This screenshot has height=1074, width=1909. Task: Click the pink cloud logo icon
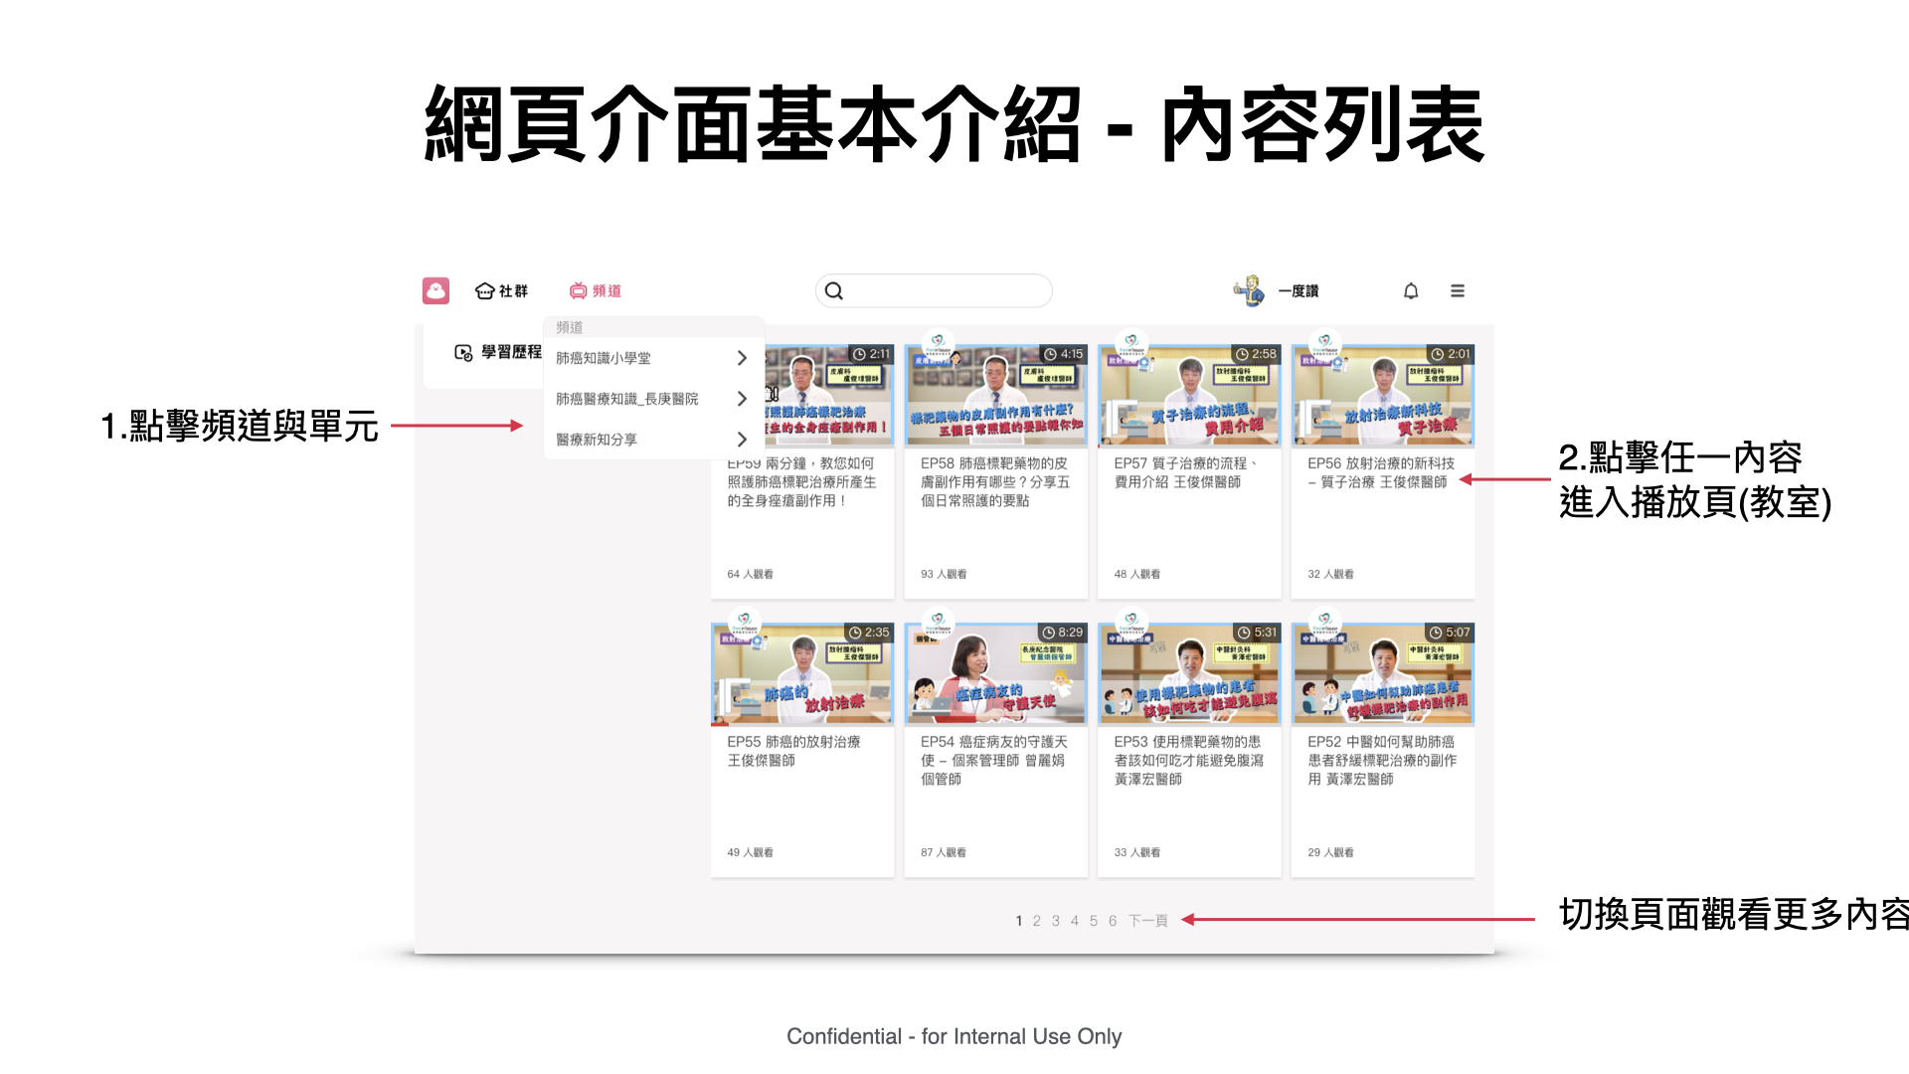(x=435, y=290)
